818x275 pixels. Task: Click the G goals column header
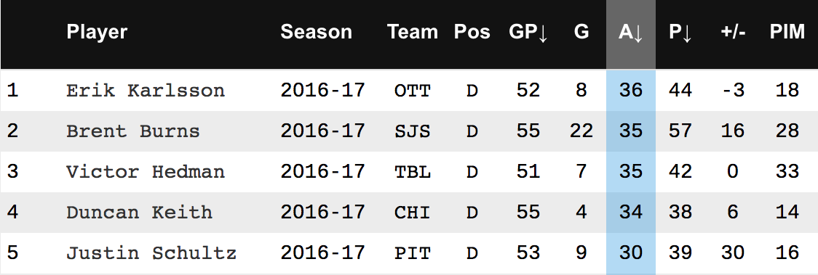[x=581, y=32]
